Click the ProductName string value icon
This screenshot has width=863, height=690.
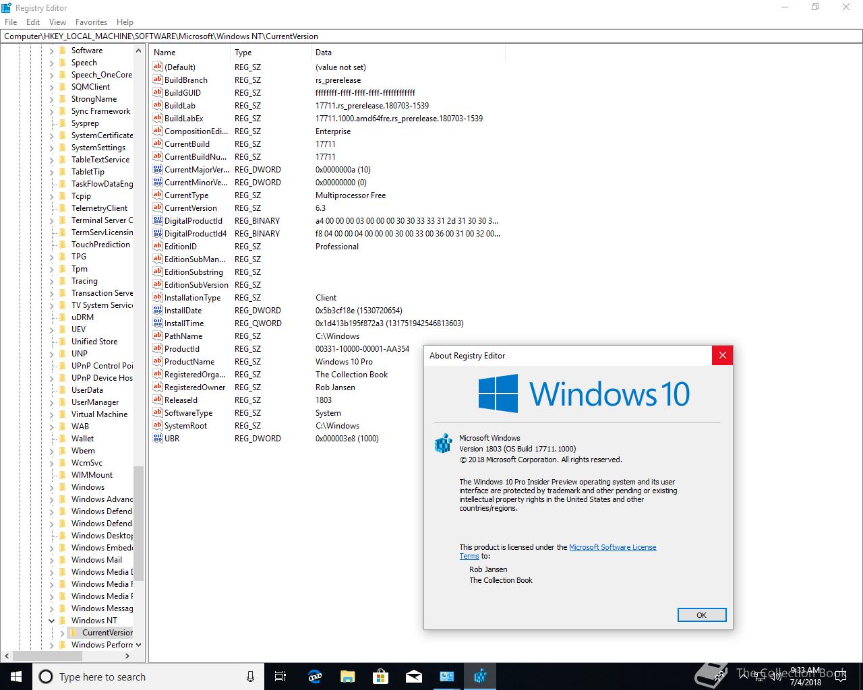(158, 362)
